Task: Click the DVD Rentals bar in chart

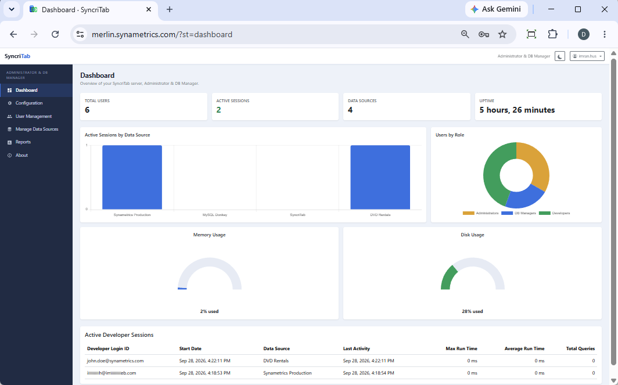Action: pyautogui.click(x=380, y=177)
